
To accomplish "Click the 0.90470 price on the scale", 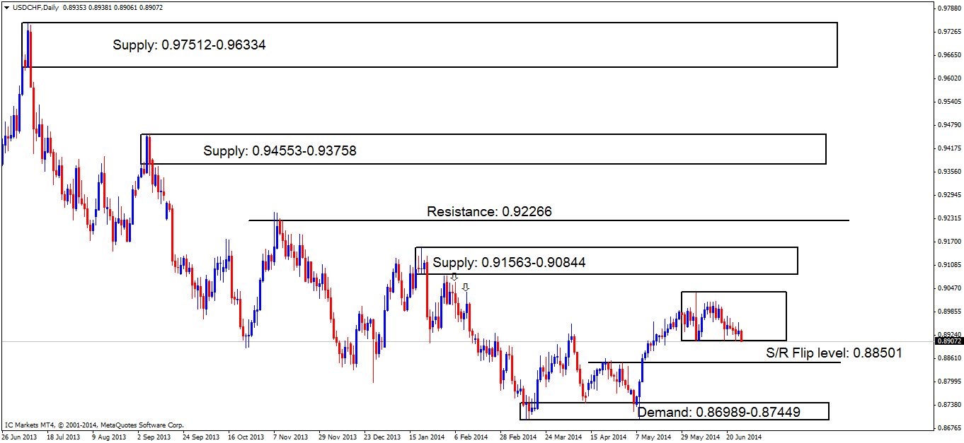I will tap(949, 288).
